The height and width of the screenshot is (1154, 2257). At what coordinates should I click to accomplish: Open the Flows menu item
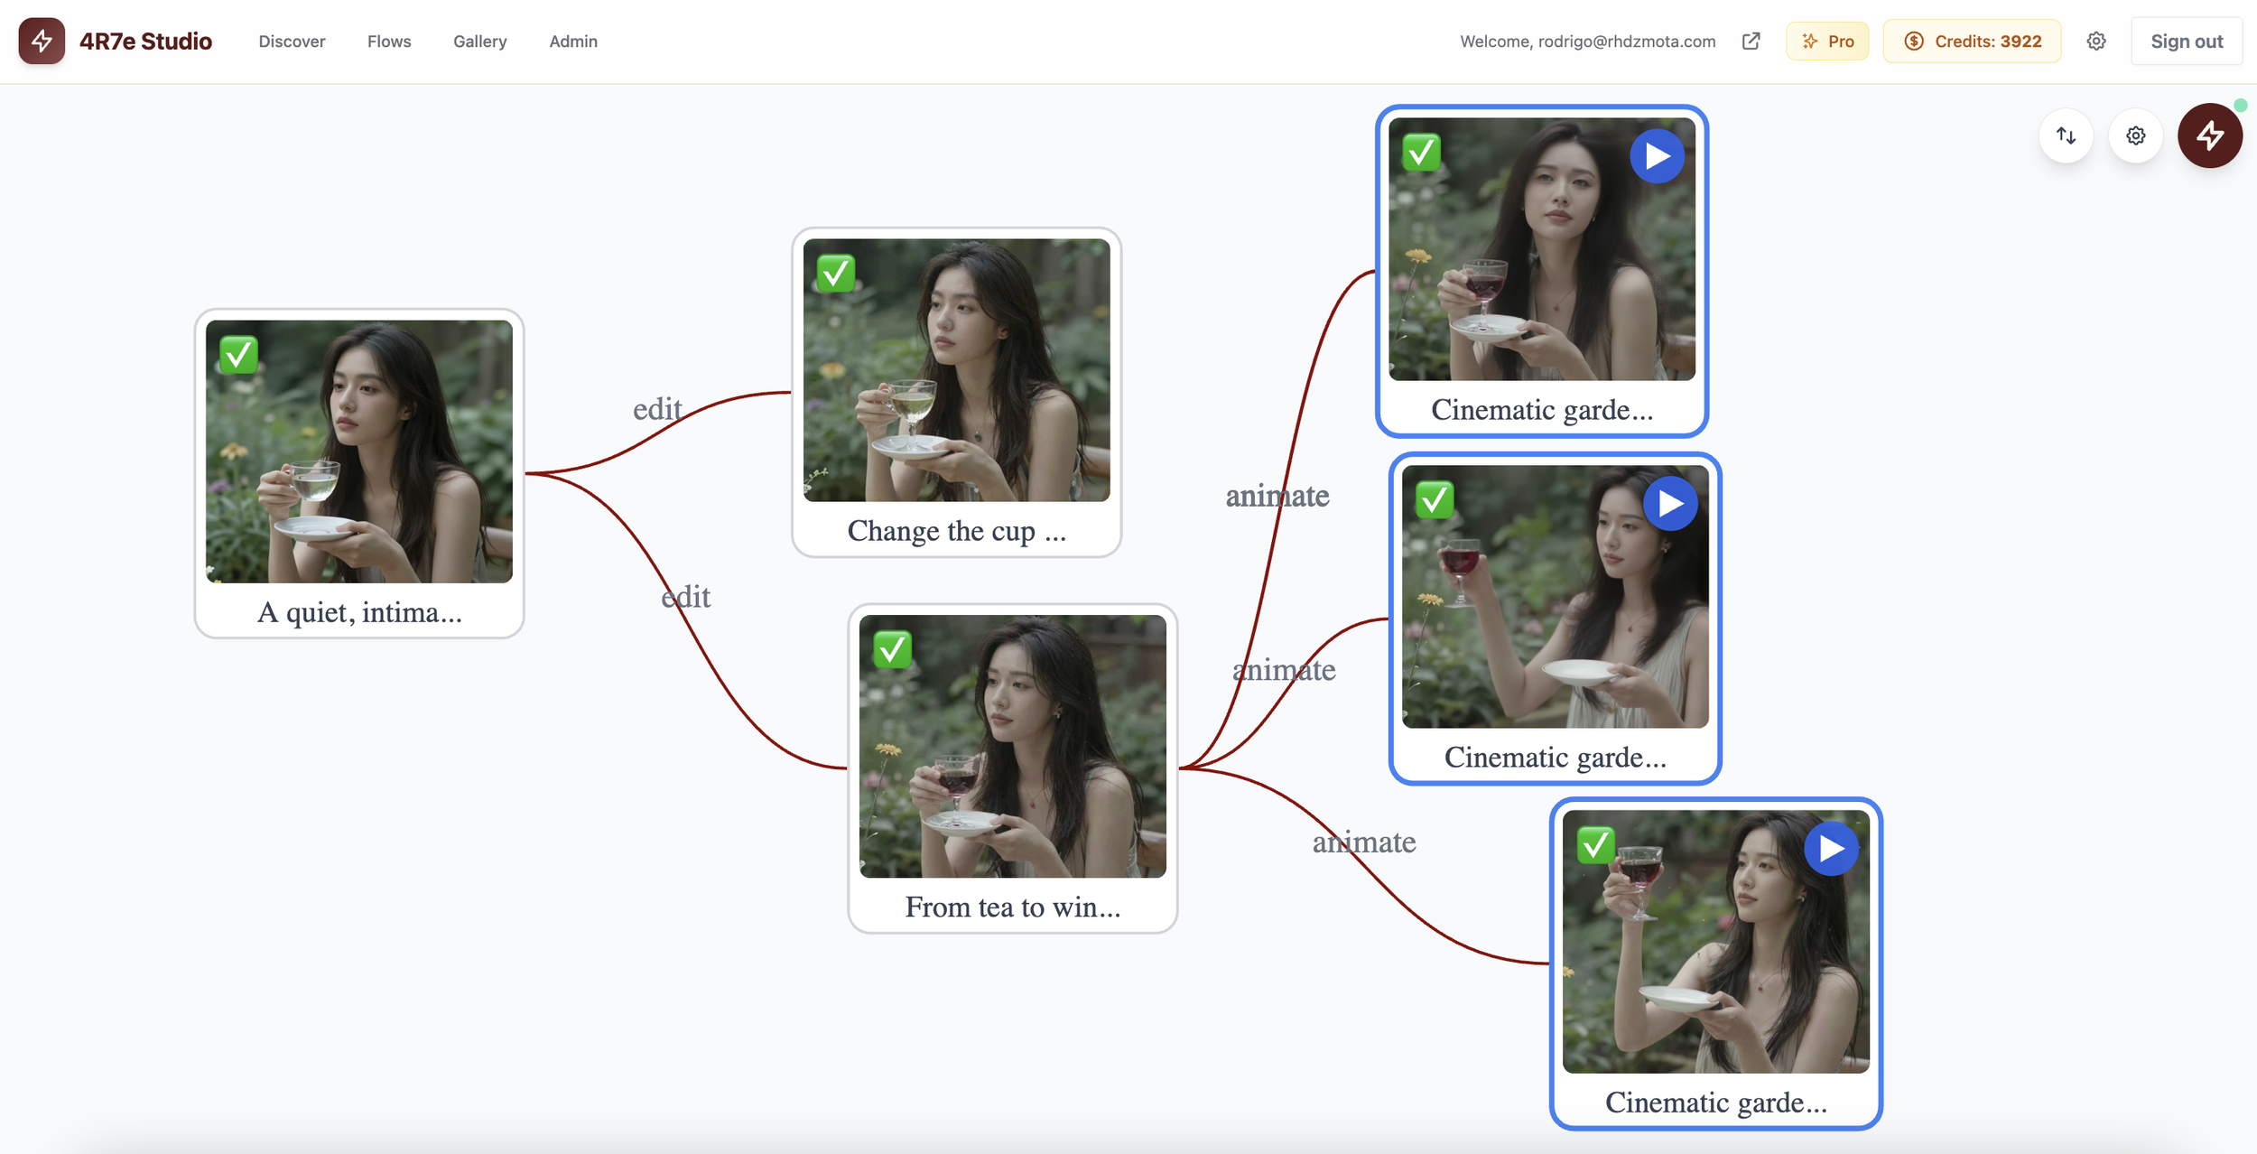389,42
